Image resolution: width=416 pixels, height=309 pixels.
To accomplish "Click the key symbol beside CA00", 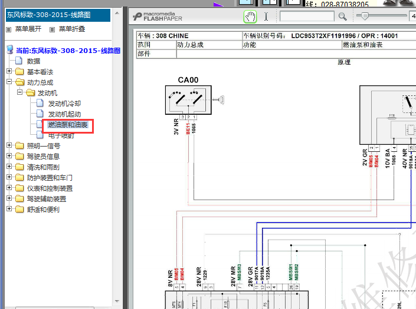I will coord(219,99).
